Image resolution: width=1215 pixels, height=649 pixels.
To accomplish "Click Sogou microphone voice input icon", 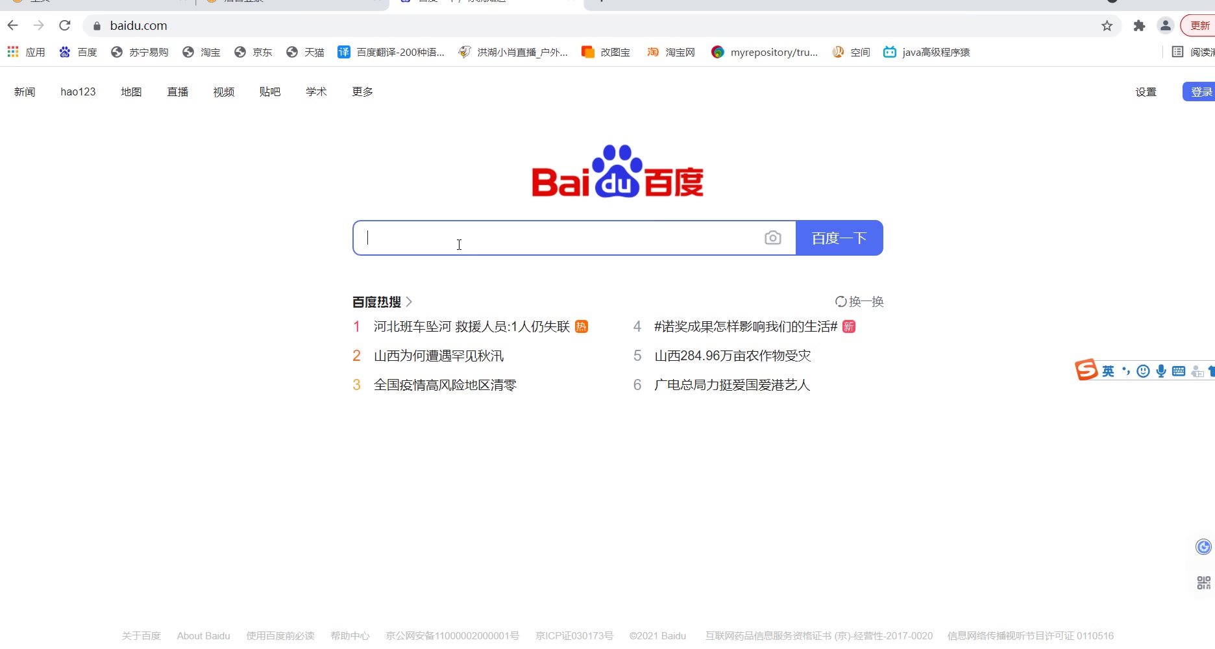I will tap(1161, 371).
